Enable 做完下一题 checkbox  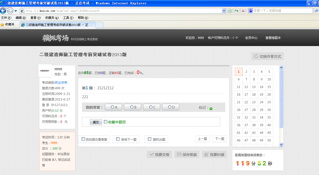pos(118,139)
